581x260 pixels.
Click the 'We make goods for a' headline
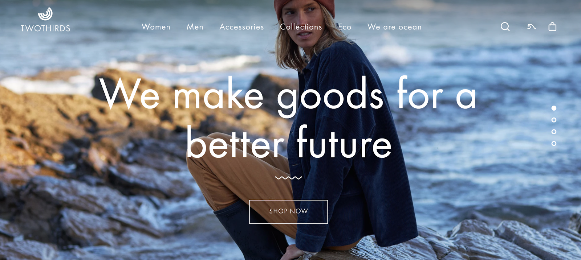tap(288, 95)
